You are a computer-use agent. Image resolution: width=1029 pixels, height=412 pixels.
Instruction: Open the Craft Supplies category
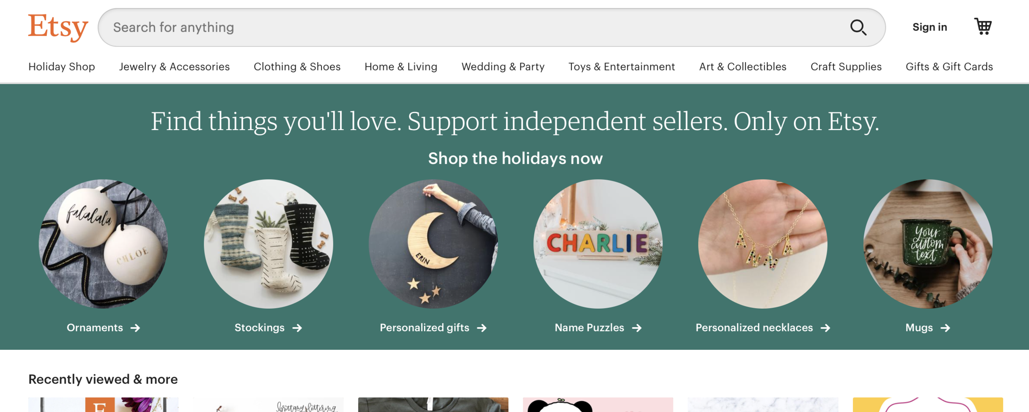(846, 66)
